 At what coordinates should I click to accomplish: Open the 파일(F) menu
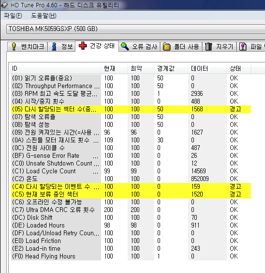tap(13, 15)
